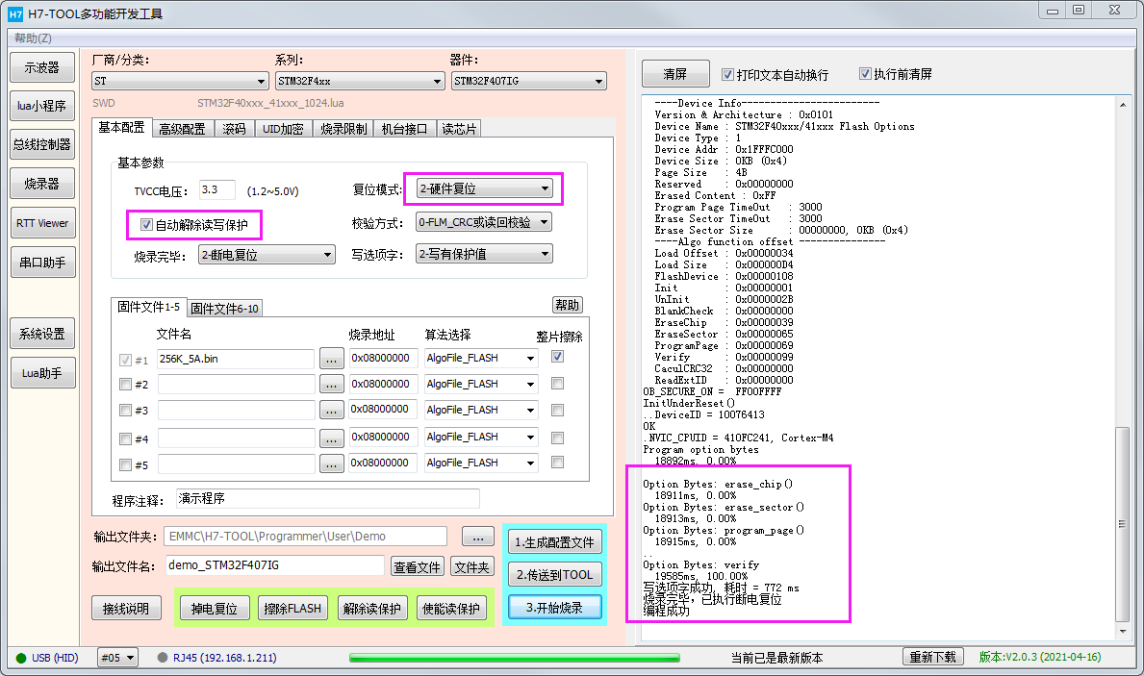The image size is (1144, 676).
Task: Open the 烧录完毕 dropdown
Action: (267, 255)
